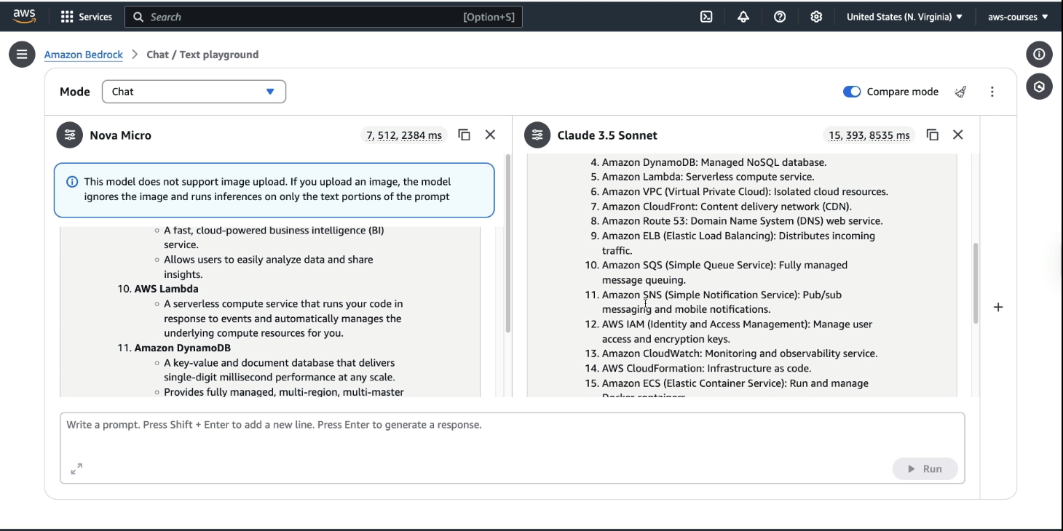This screenshot has width=1063, height=531.
Task: Click into the Write a prompt text box
Action: point(513,447)
